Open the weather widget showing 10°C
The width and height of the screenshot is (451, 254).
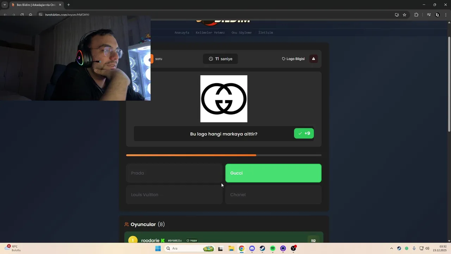click(x=12, y=248)
